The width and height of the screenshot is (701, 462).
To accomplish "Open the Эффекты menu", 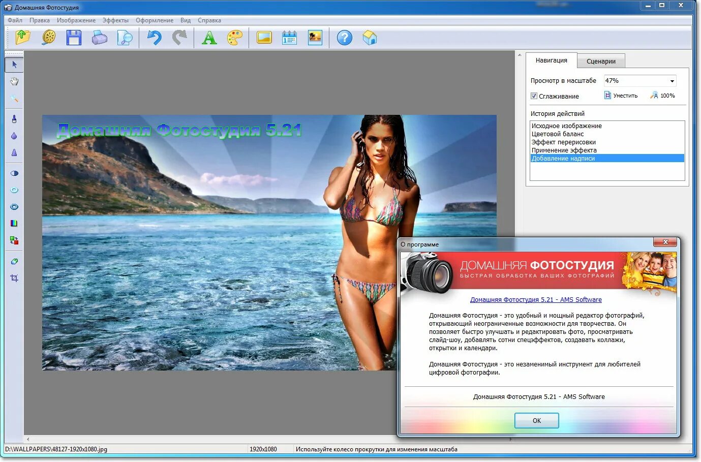I will pyautogui.click(x=115, y=20).
